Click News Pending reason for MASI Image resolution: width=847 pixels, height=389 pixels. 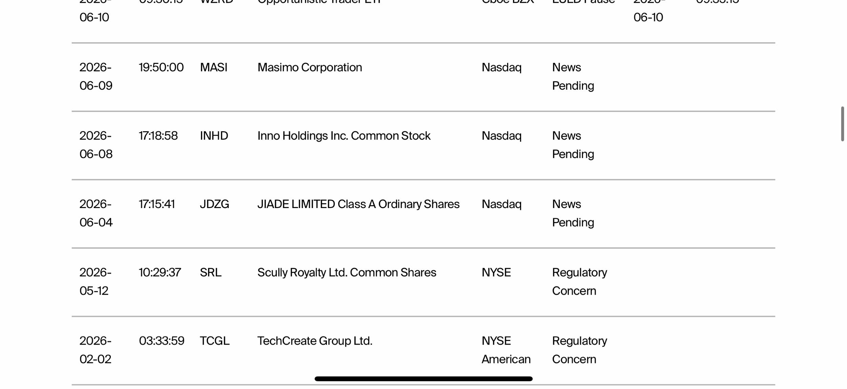pyautogui.click(x=573, y=76)
